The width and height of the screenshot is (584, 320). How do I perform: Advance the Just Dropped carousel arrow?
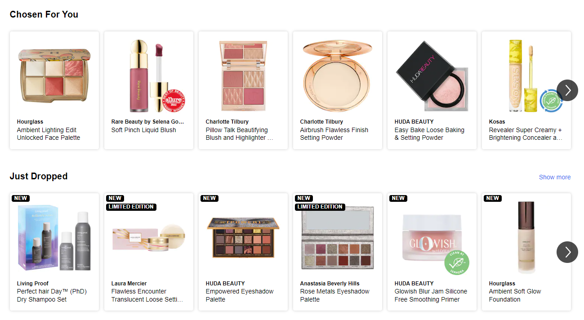567,252
